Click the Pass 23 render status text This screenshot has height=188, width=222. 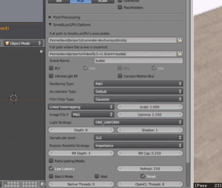pyautogui.click(x=208, y=185)
